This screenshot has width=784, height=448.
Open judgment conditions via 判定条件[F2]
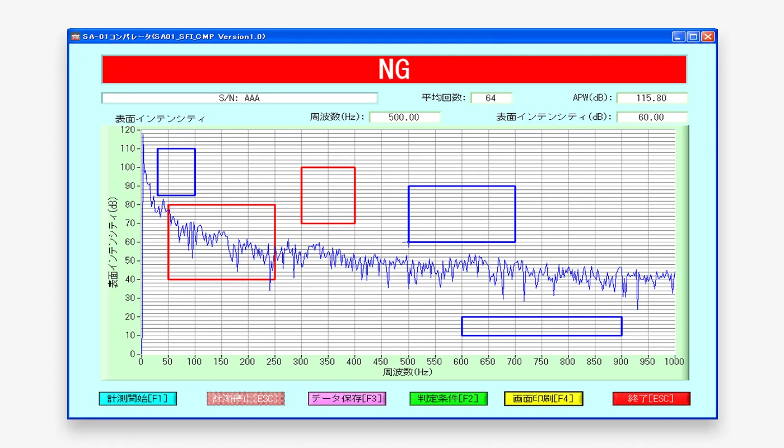(x=448, y=399)
